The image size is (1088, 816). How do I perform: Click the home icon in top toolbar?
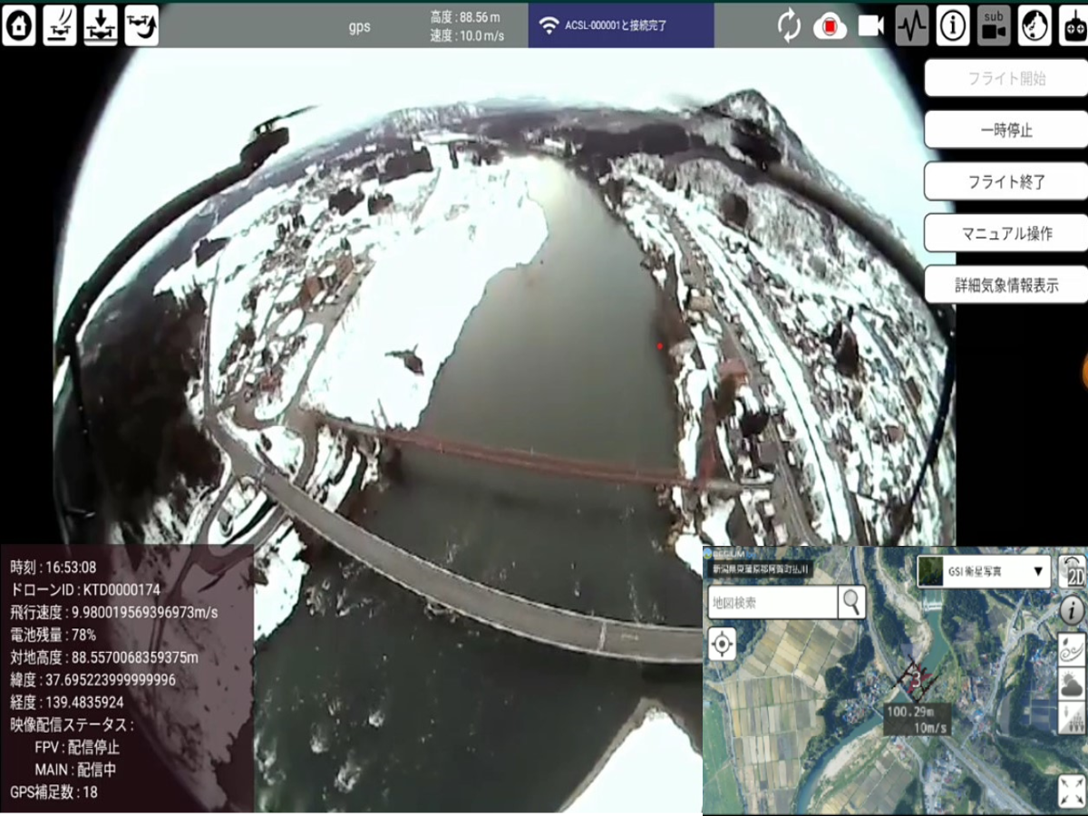pos(19,24)
